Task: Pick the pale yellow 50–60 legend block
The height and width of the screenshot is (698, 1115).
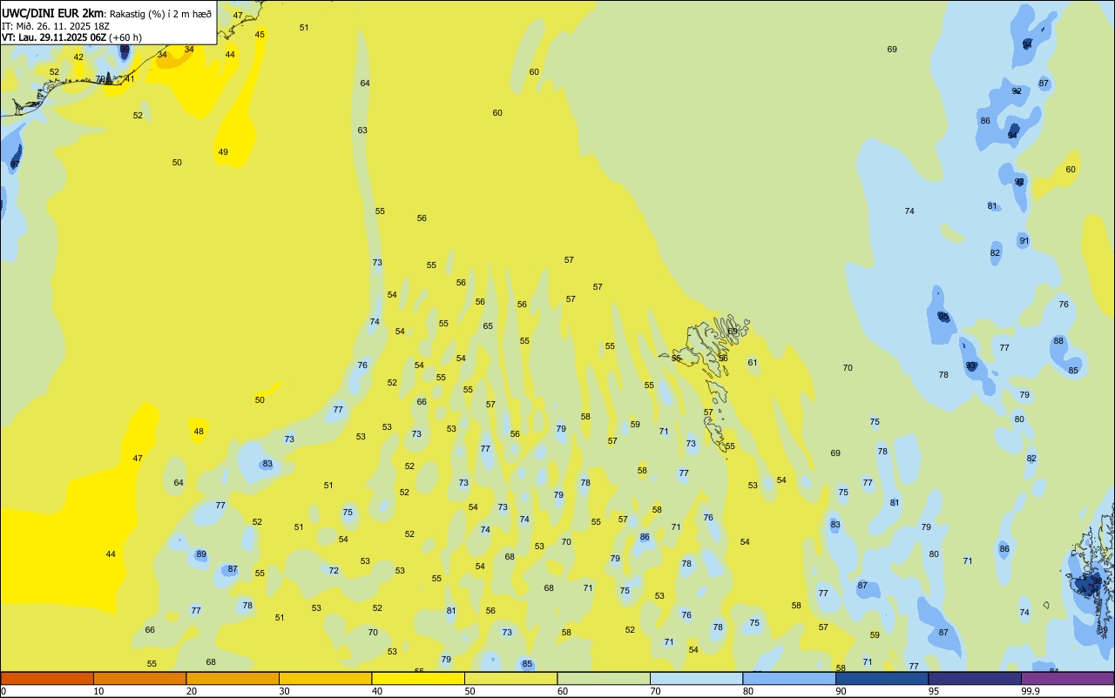Action: tap(510, 678)
